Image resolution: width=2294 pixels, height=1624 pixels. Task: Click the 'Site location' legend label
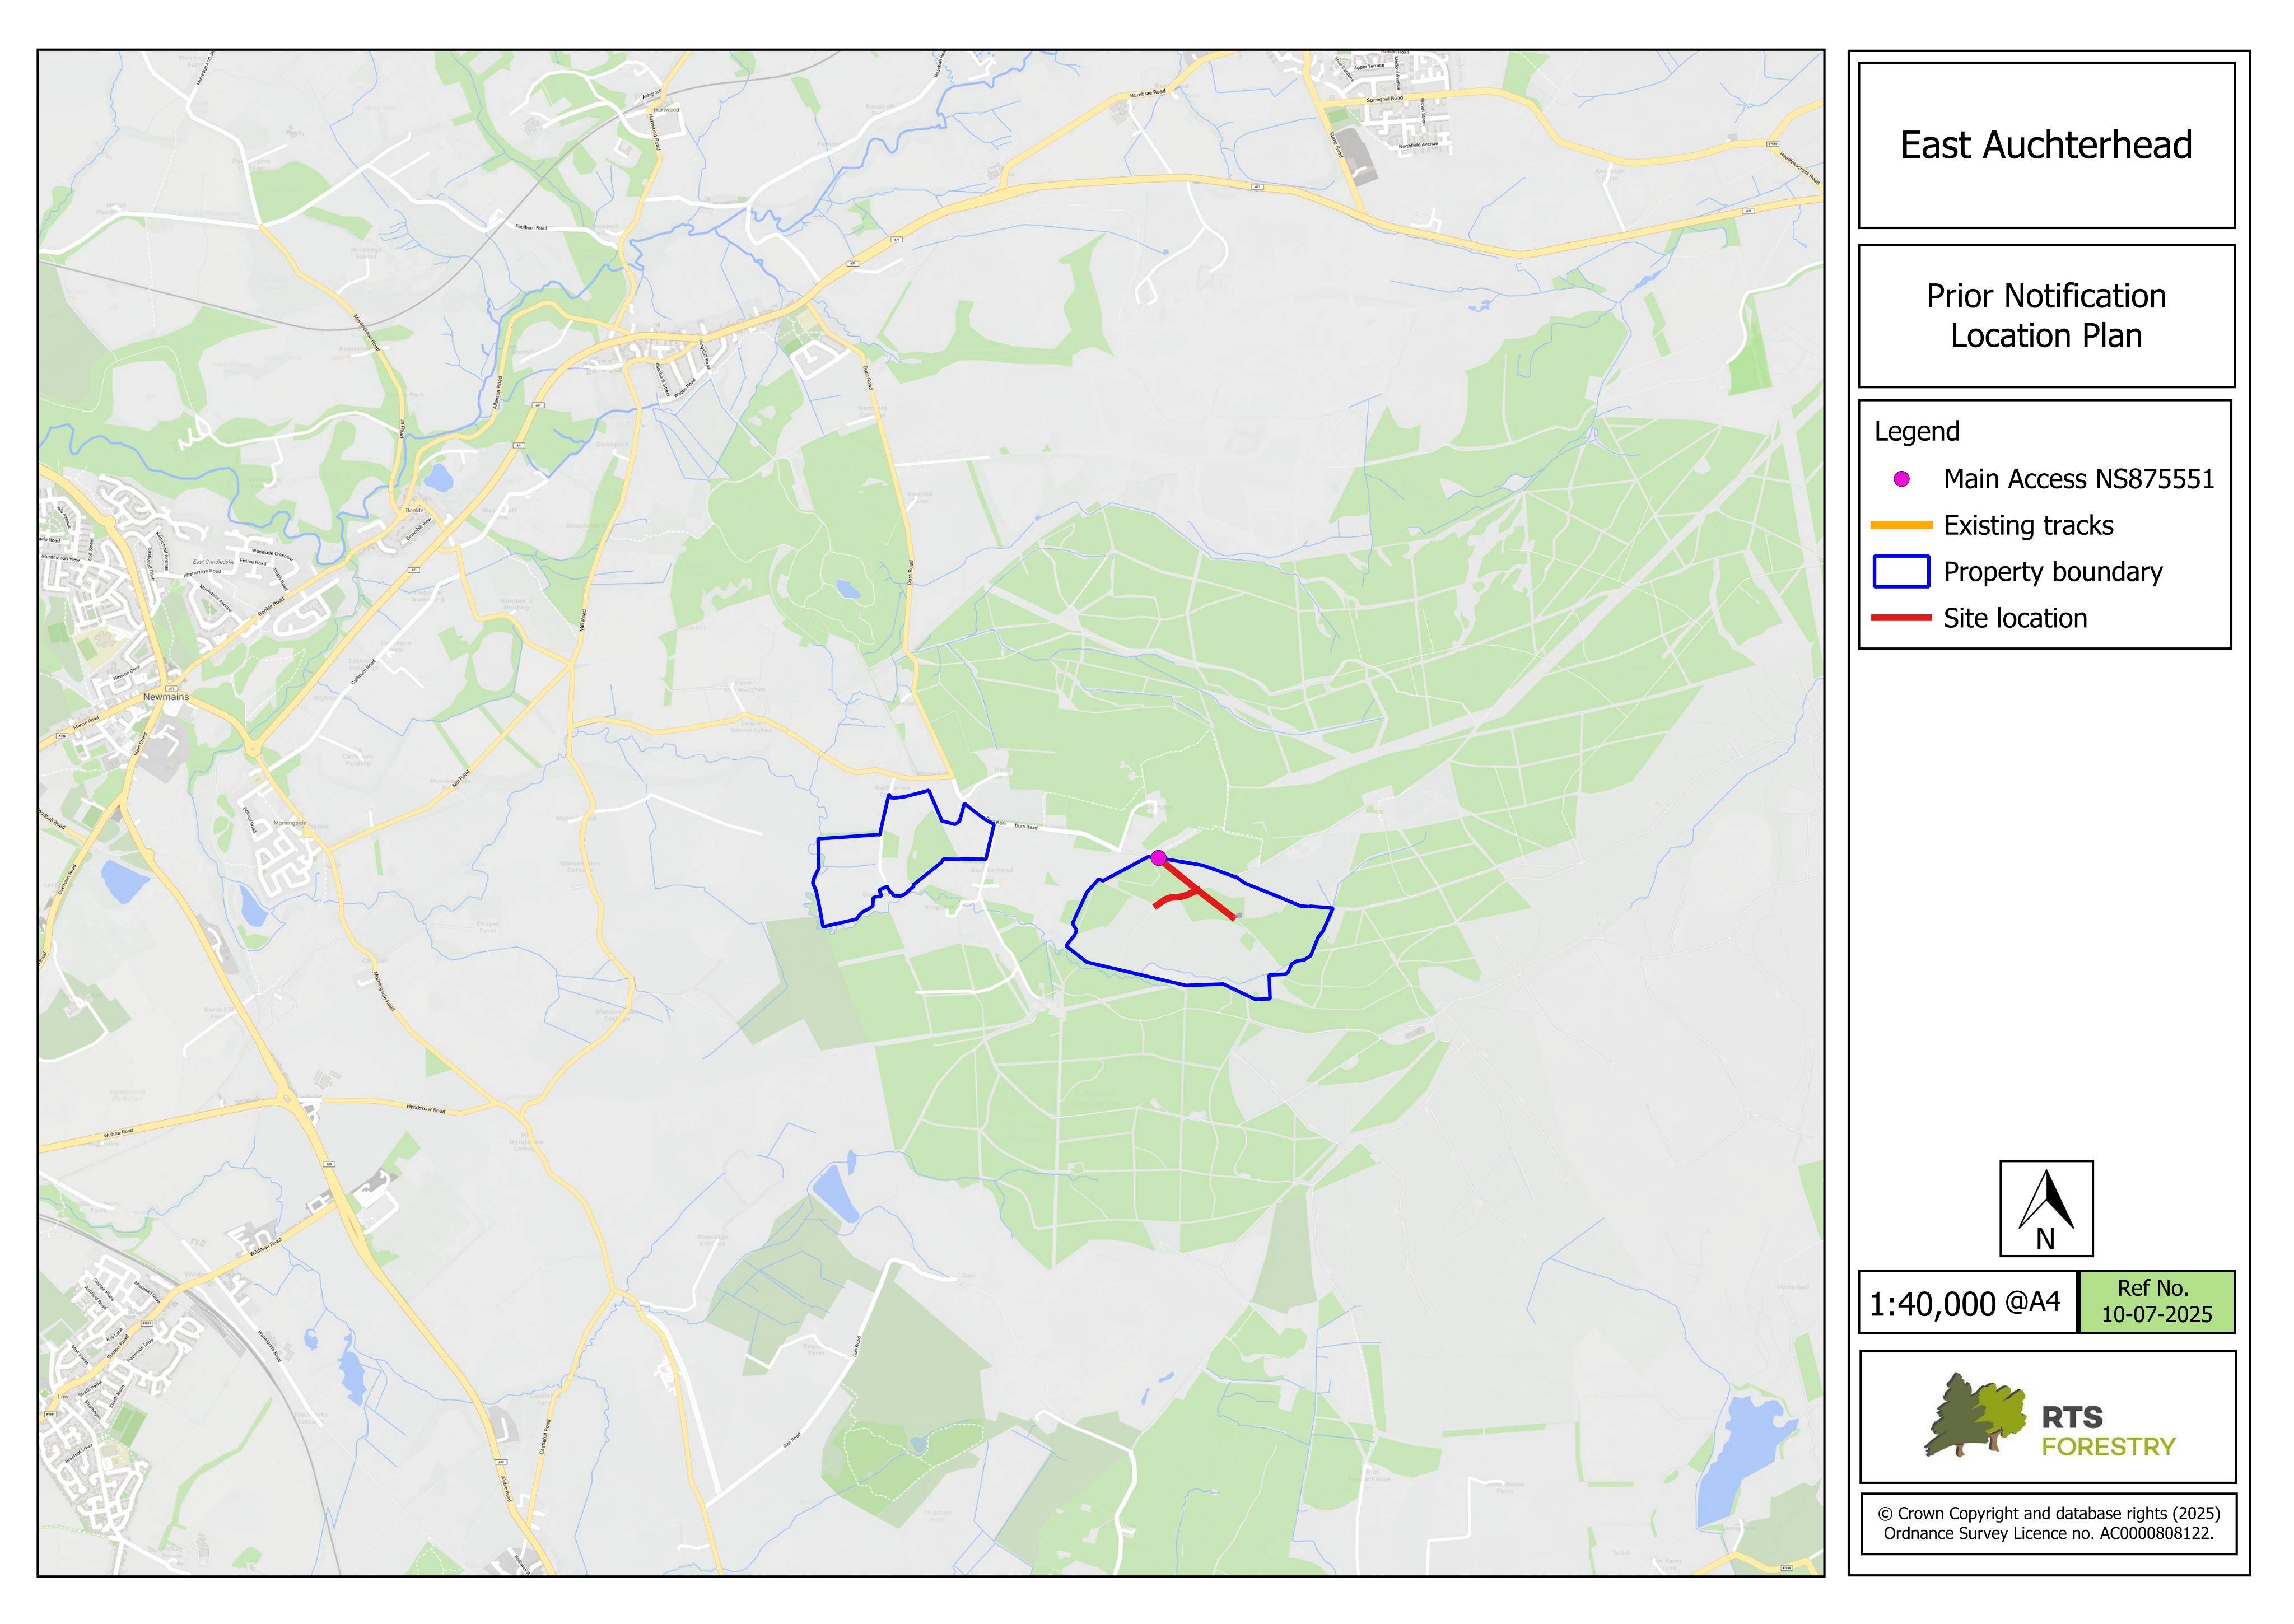pos(2015,618)
